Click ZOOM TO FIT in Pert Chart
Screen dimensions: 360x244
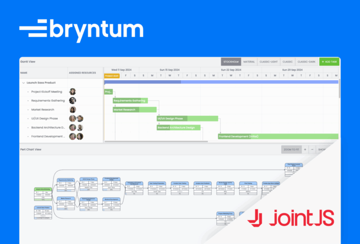[x=292, y=149]
